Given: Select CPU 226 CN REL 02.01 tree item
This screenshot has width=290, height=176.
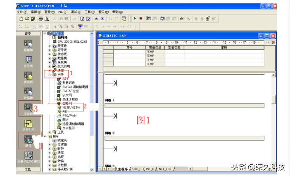Looking at the screenshot, I should (72, 42).
